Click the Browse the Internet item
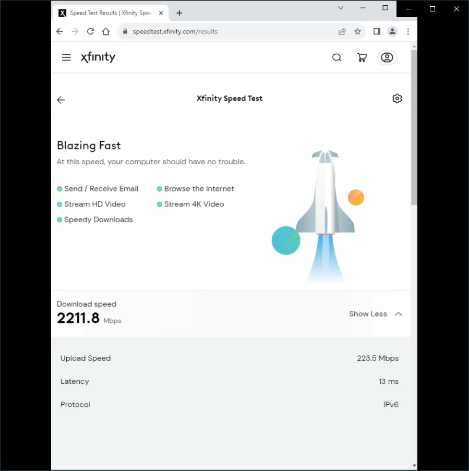 tap(195, 189)
